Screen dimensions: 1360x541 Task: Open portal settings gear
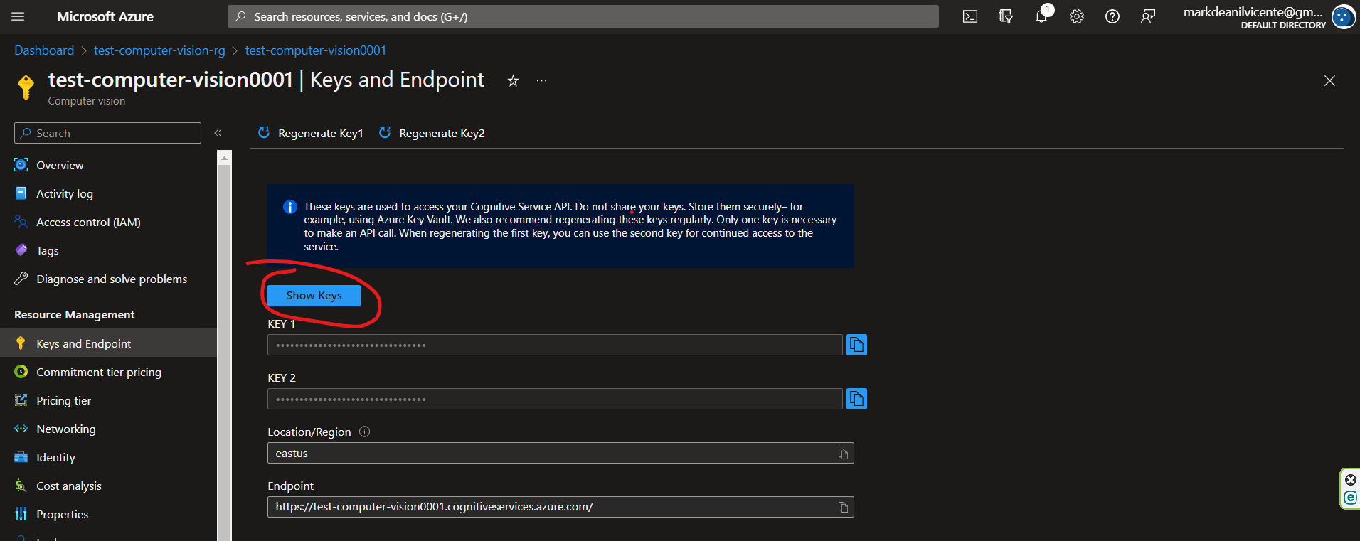pyautogui.click(x=1077, y=16)
